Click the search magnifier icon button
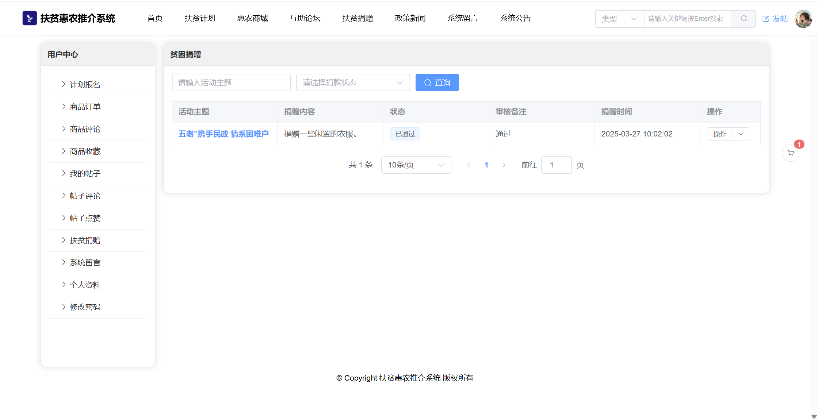Screen dimensions: 818x420 744,19
